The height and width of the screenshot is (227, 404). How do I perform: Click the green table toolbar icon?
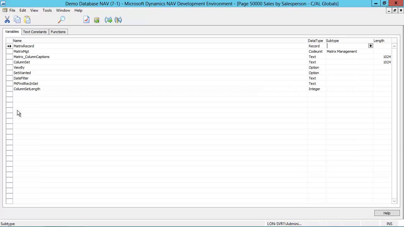pyautogui.click(x=97, y=20)
